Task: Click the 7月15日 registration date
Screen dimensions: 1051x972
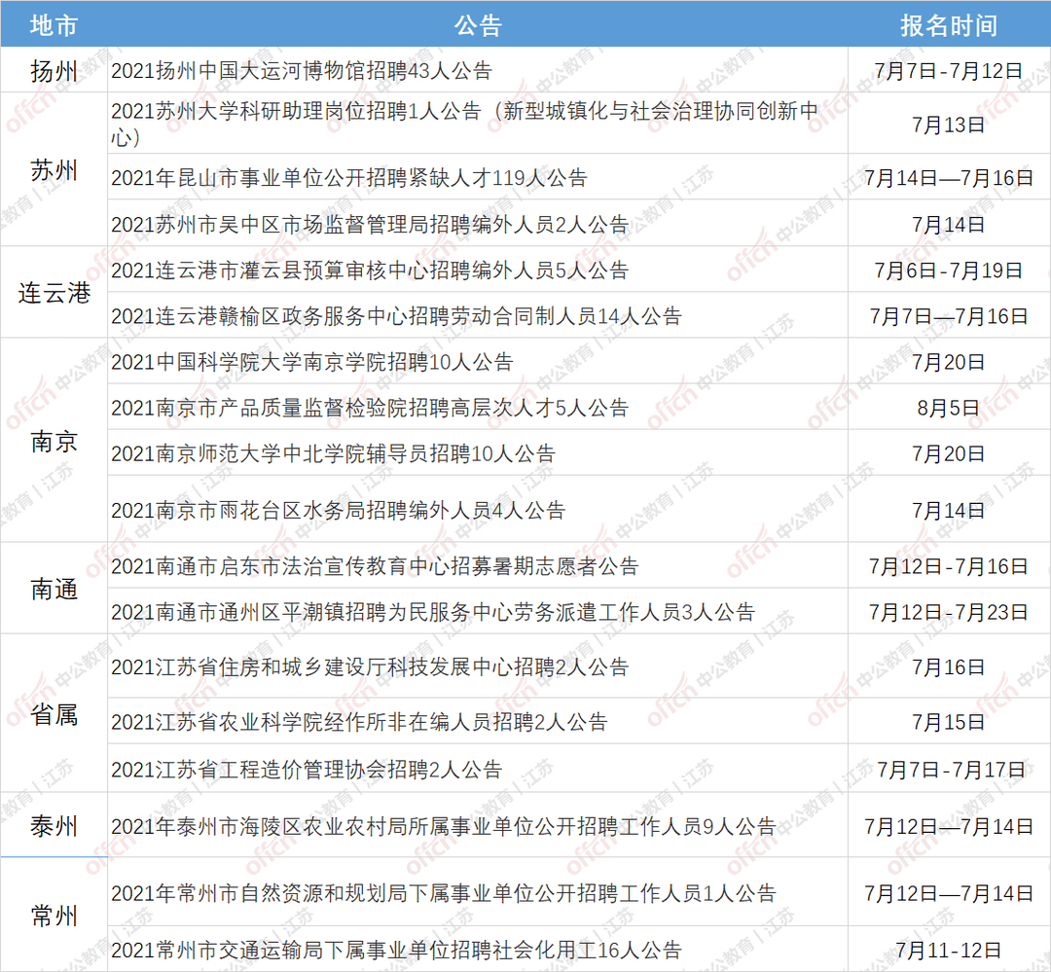Action: [x=949, y=722]
